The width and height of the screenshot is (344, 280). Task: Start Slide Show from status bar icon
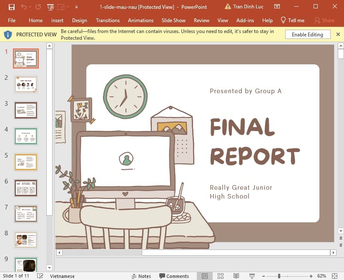pos(252,276)
